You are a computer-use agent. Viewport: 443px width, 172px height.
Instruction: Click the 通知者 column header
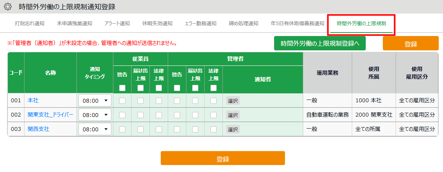pos(263,79)
